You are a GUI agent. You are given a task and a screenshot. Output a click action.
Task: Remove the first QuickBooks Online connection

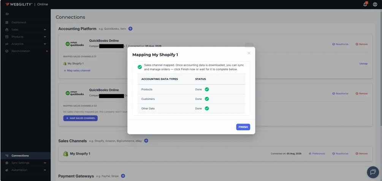[361, 44]
